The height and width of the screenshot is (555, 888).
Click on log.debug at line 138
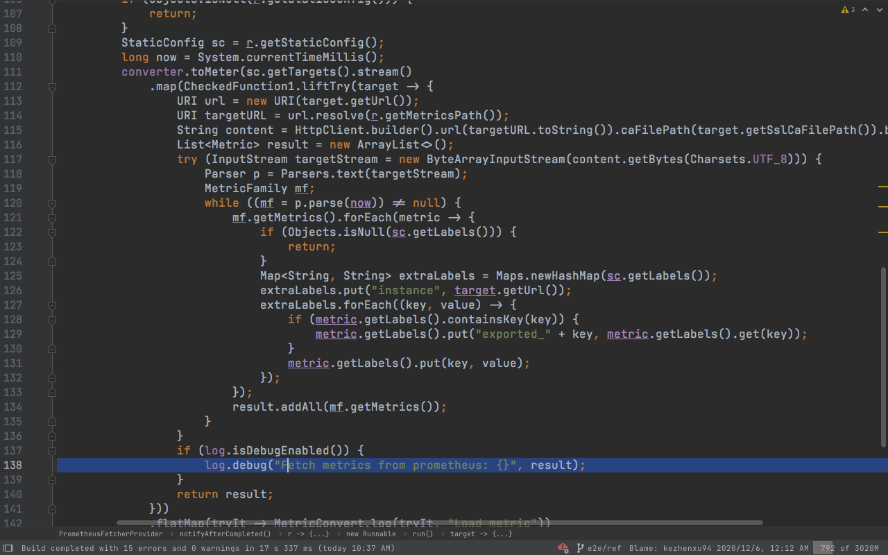pos(236,465)
